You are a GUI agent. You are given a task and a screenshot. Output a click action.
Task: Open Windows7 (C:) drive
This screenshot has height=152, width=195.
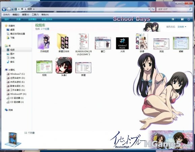(x=16, y=74)
